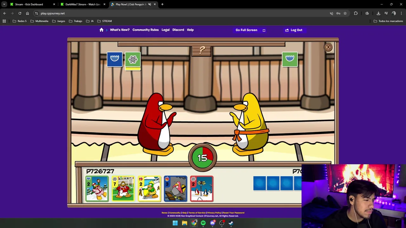Reload the current page
Screen dimensions: 406x228
20,13
